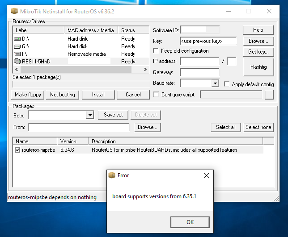Screen dimensions: 288x237
Task: Click the blank button beside Configure script field
Action: click(x=269, y=95)
